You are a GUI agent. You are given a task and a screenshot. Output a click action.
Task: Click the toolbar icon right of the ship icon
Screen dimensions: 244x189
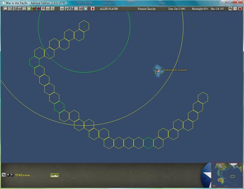point(53,9)
